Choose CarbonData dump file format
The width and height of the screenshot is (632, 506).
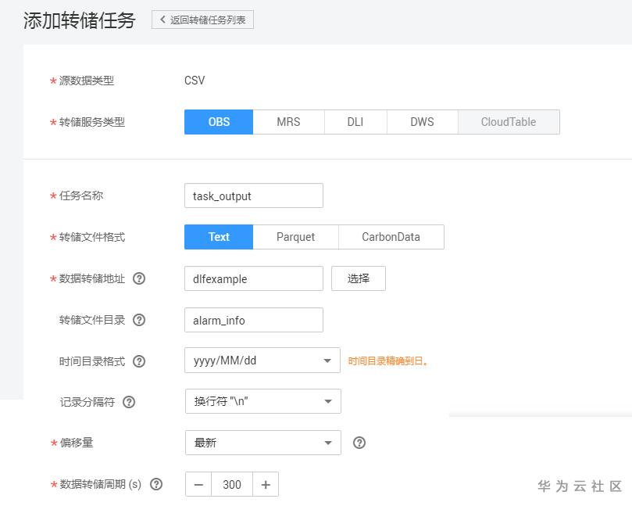point(391,237)
